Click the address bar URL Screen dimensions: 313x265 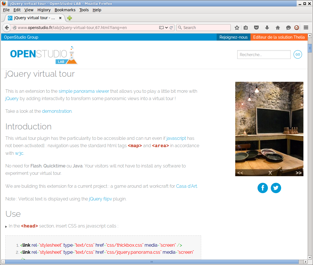(72, 28)
